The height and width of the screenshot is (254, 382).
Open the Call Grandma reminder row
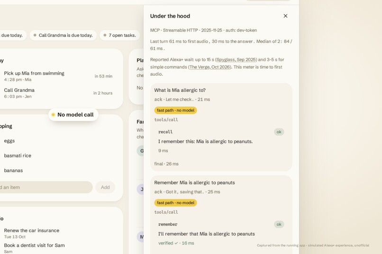57,93
